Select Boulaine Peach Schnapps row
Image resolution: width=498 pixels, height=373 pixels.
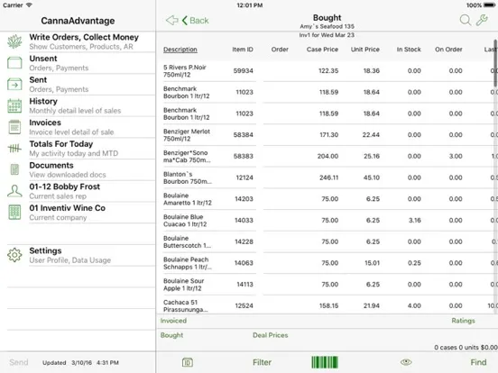pyautogui.click(x=327, y=263)
